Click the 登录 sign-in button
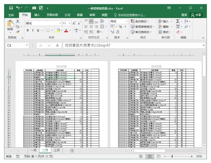Screen dimensions: 211x163 coord(184,15)
